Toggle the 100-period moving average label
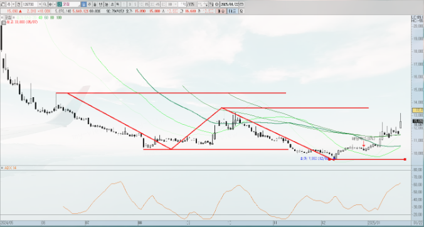Image resolution: width=424 pixels, height=227 pixels. pos(59,18)
